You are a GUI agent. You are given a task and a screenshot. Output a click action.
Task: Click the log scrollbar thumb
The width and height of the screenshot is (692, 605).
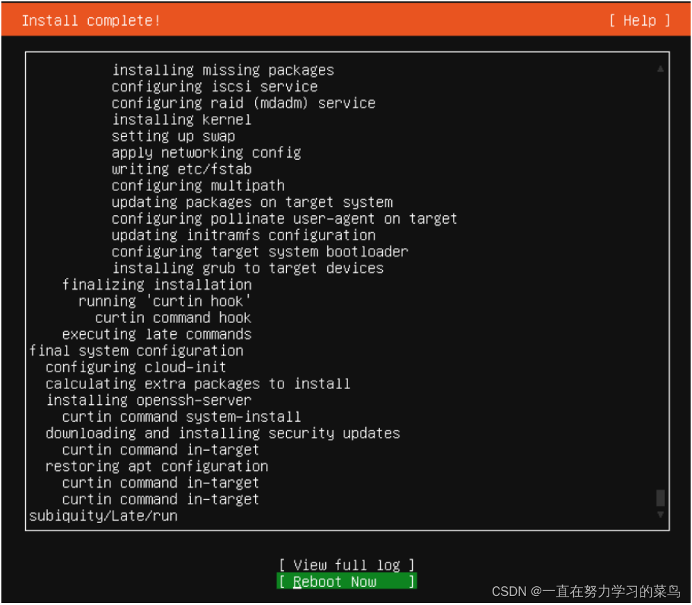[660, 498]
